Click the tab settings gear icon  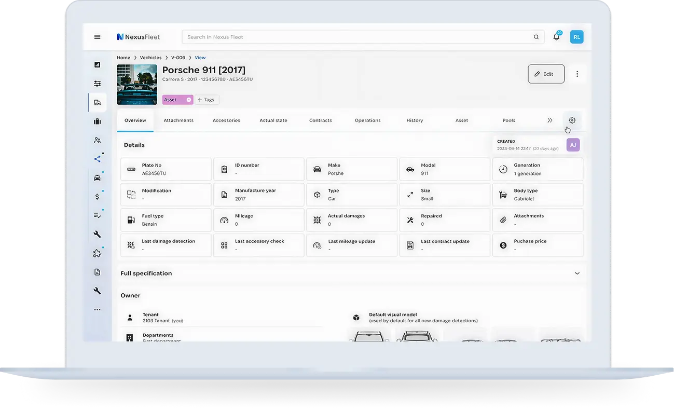coord(572,120)
